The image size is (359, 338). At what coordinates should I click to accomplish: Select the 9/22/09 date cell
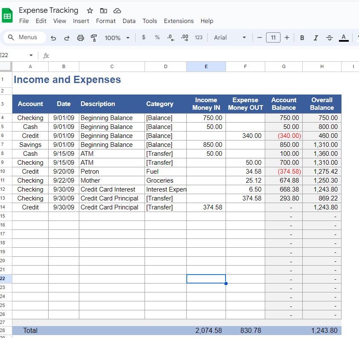[64, 180]
